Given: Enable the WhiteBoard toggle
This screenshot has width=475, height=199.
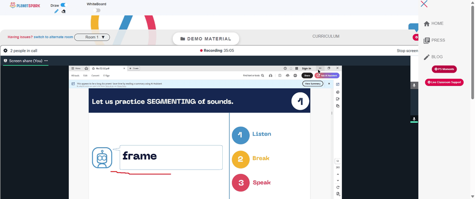Looking at the screenshot, I should tap(96, 10).
